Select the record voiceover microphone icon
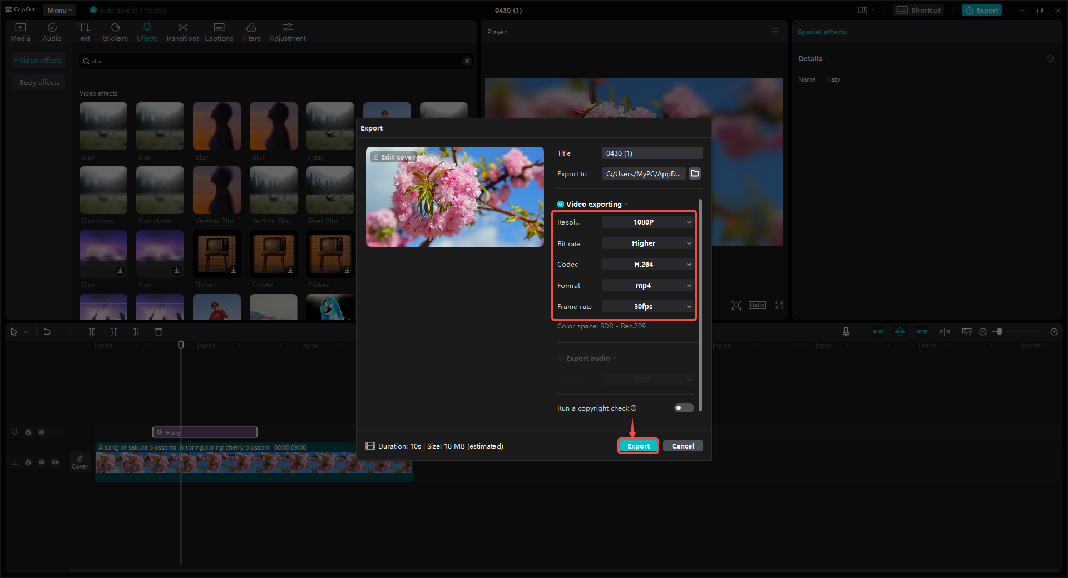 845,332
